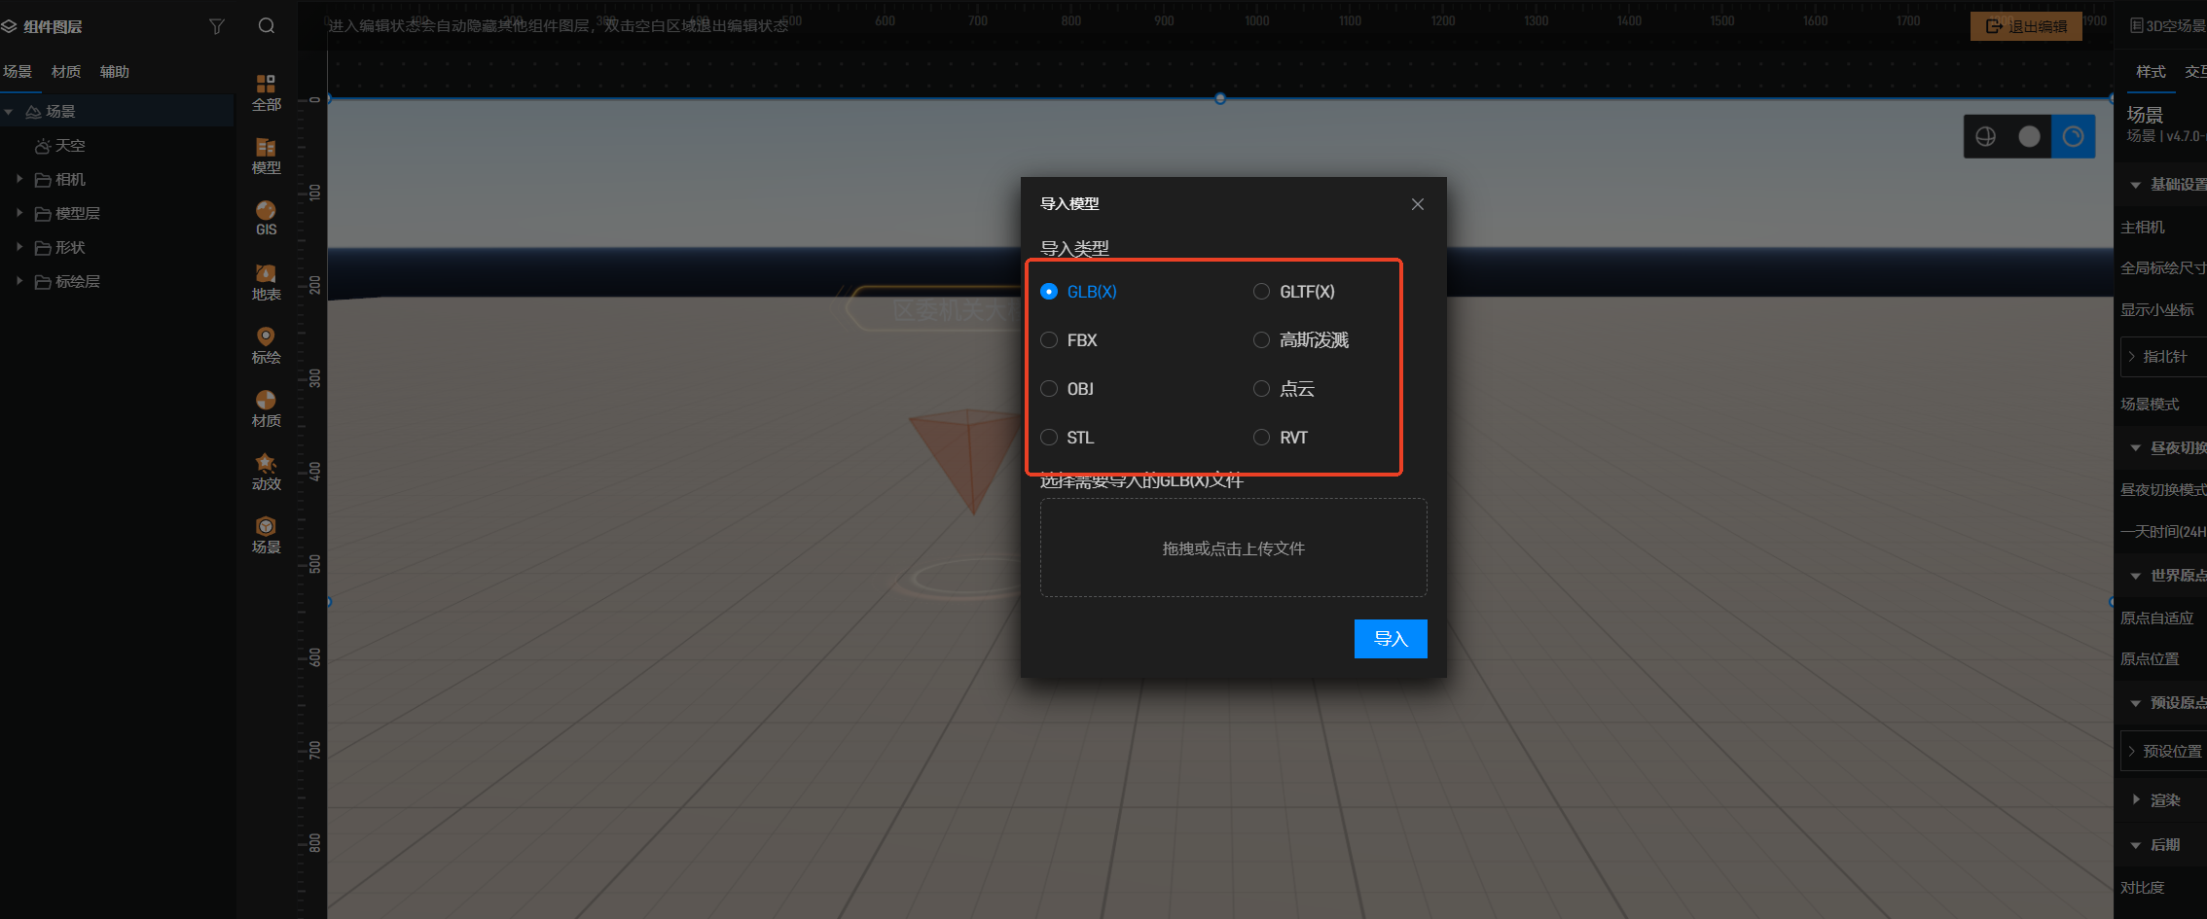The height and width of the screenshot is (919, 2207).
Task: Expand the 相机 folder in tree
Action: [19, 180]
